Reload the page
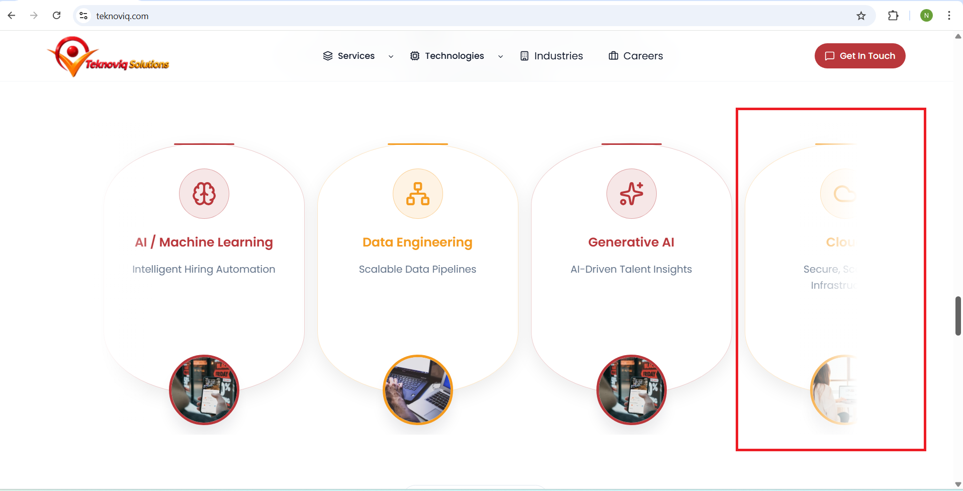Viewport: 963px width, 491px height. 57,16
